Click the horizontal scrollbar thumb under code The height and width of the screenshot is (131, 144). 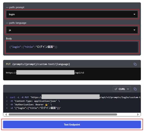[x=63, y=114]
